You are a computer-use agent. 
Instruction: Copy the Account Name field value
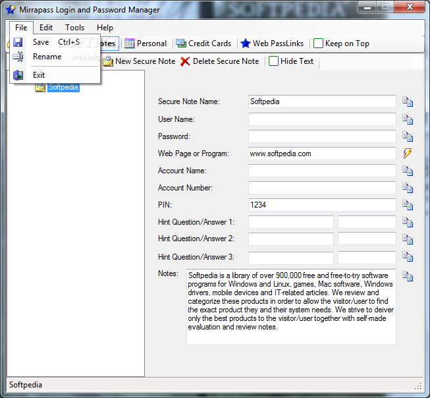(408, 171)
